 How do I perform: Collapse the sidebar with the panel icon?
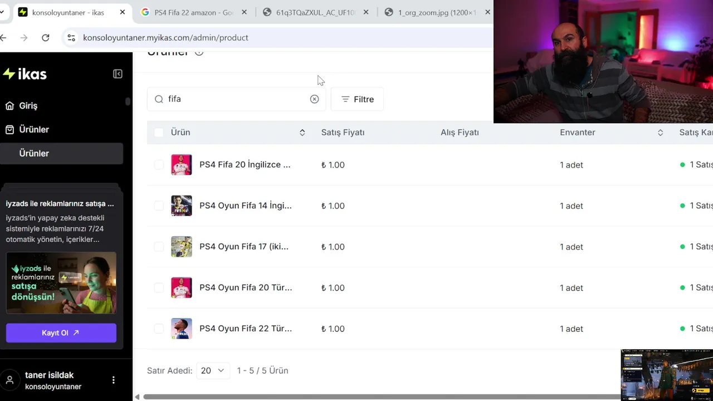click(118, 74)
